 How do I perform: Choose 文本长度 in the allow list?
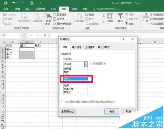pyautogui.click(x=75, y=89)
